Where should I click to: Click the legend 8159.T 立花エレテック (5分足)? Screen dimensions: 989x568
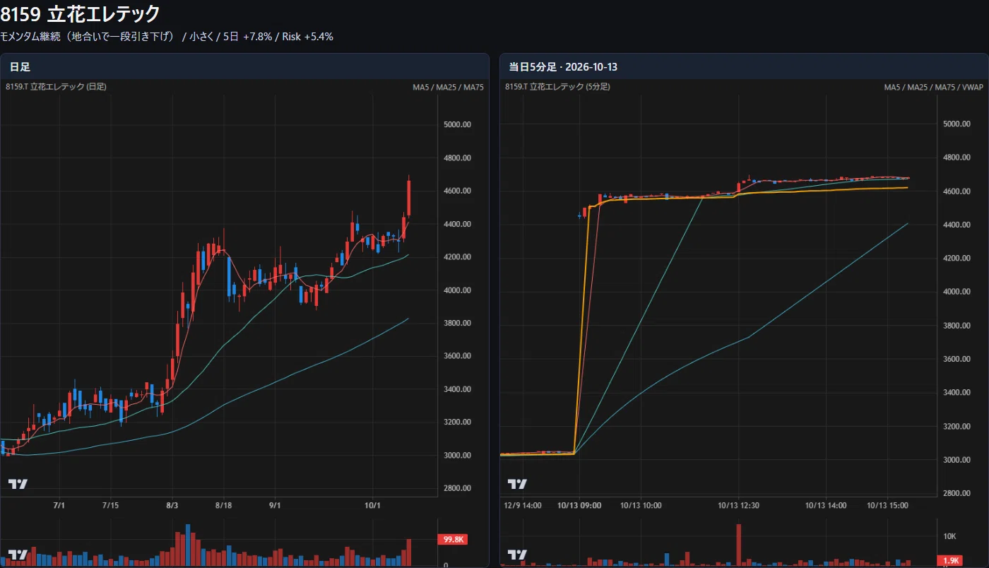(558, 87)
